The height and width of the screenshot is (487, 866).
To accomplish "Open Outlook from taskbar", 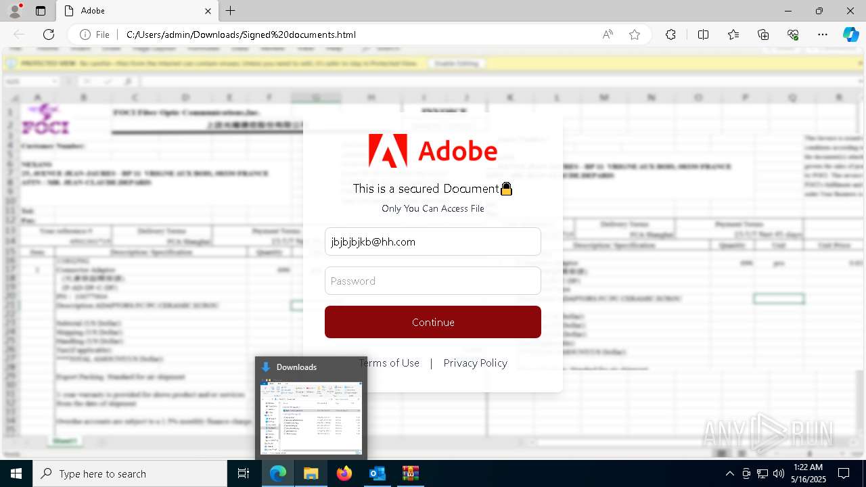I will coord(377,473).
